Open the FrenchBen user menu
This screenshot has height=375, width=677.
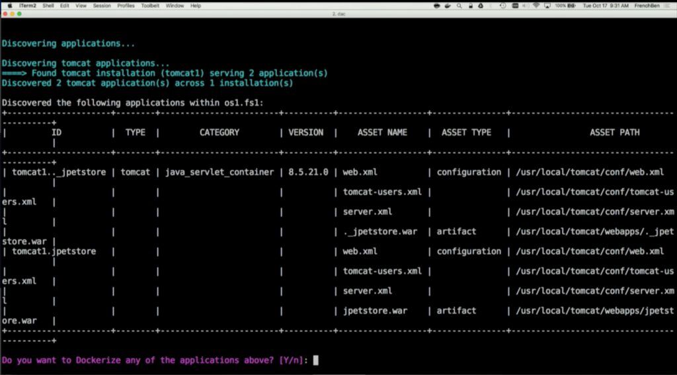(647, 5)
